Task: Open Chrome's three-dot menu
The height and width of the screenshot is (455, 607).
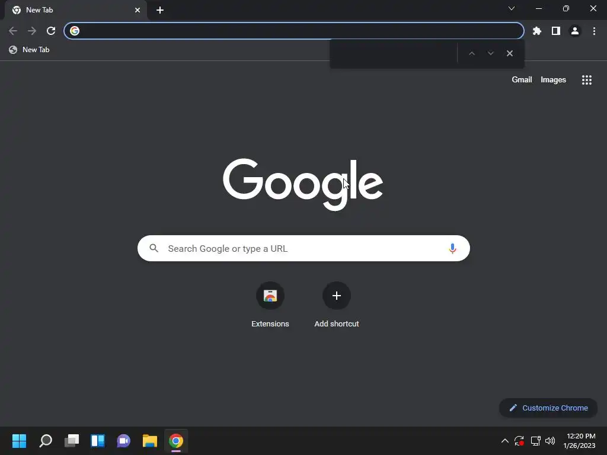Action: pyautogui.click(x=594, y=31)
